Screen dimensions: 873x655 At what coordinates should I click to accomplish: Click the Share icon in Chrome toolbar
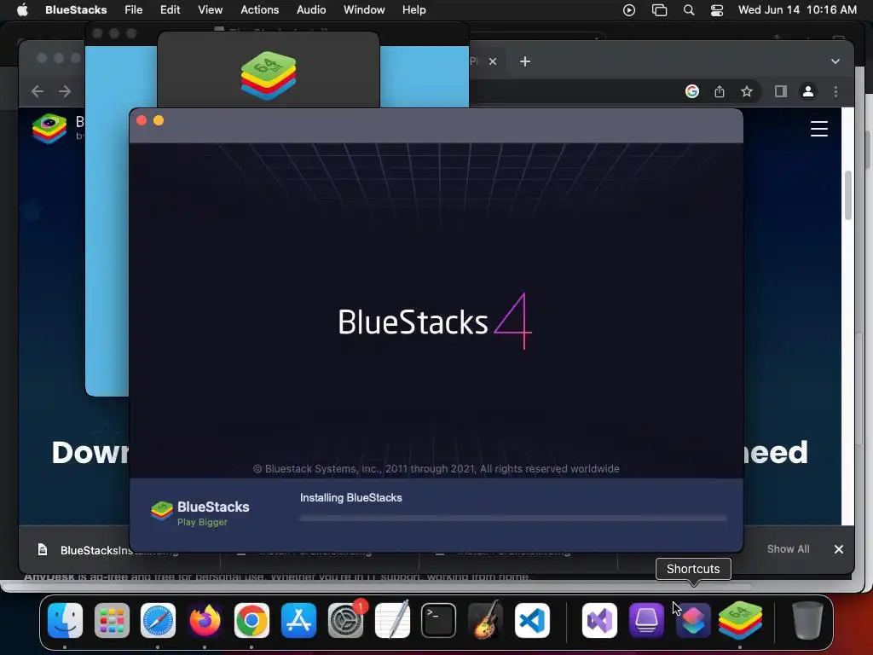(x=720, y=91)
